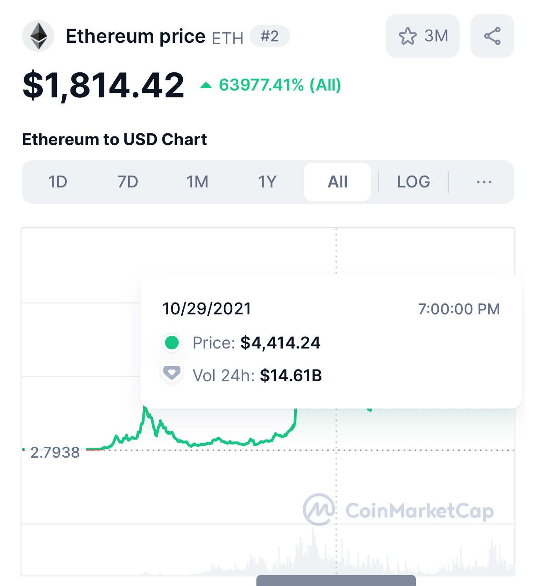Choose the All time range tab
The height and width of the screenshot is (586, 536).
coord(338,182)
